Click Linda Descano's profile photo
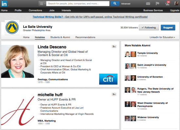180x130 pixels. point(18,61)
